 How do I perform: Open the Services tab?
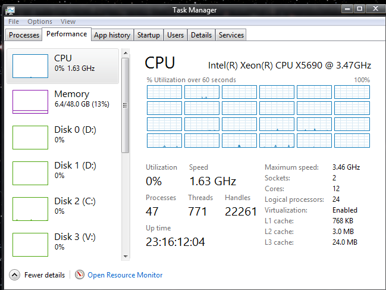pos(231,35)
